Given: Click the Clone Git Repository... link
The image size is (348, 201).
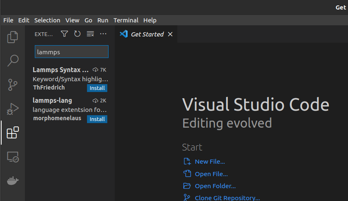Looking at the screenshot, I should [227, 198].
